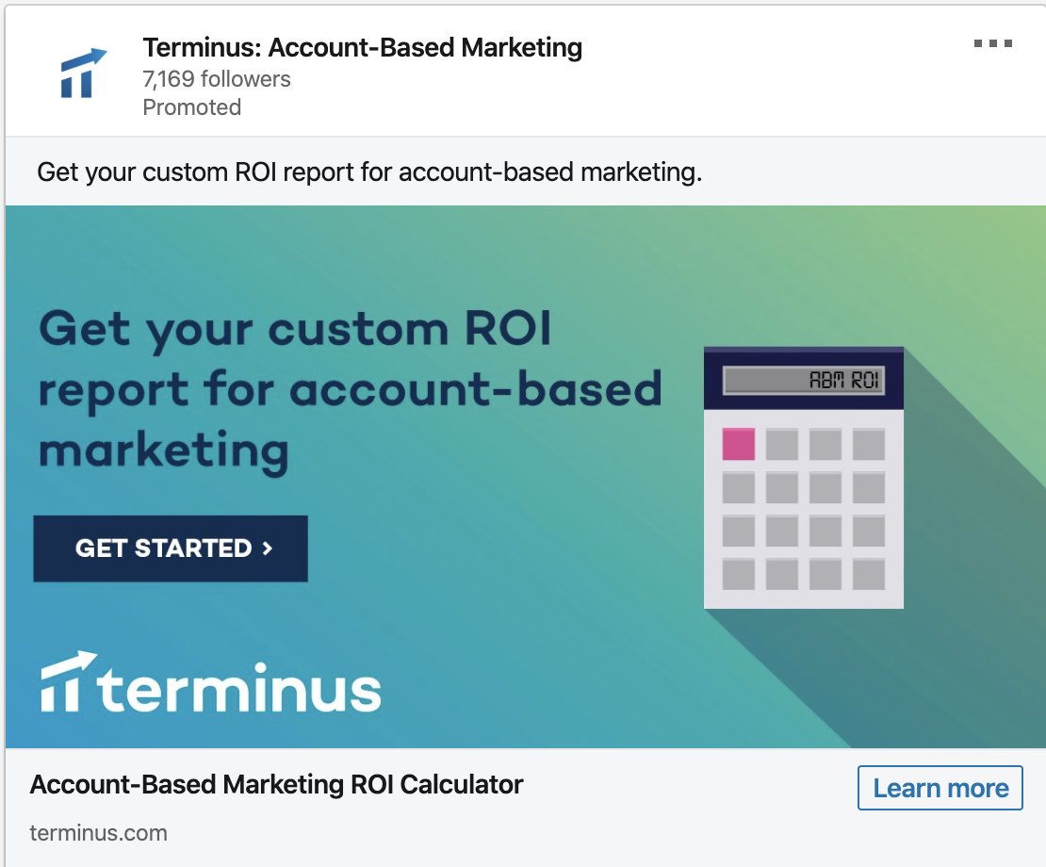Open the Terminus: Account-Based Marketing page
This screenshot has height=867, width=1046.
(363, 47)
